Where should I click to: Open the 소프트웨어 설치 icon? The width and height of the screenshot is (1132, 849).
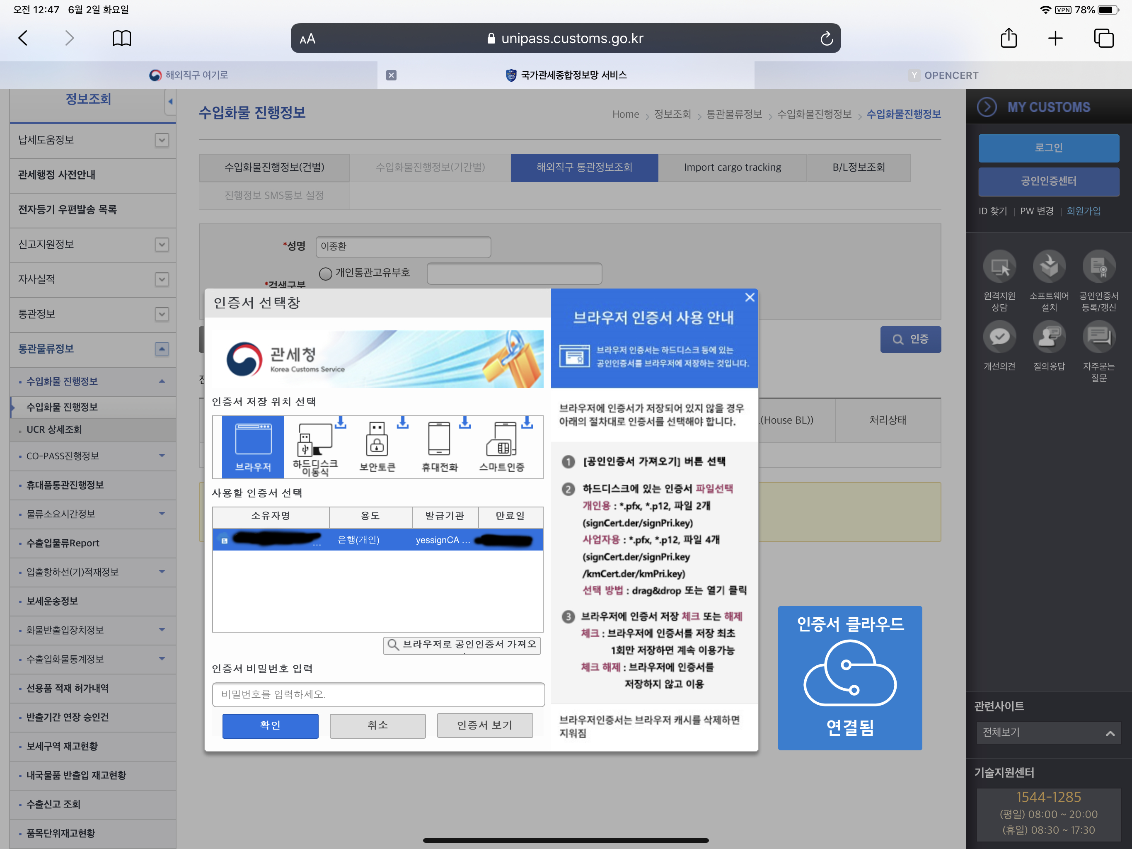click(1049, 266)
